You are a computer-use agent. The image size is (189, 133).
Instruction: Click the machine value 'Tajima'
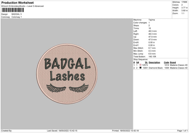[x=152, y=20]
